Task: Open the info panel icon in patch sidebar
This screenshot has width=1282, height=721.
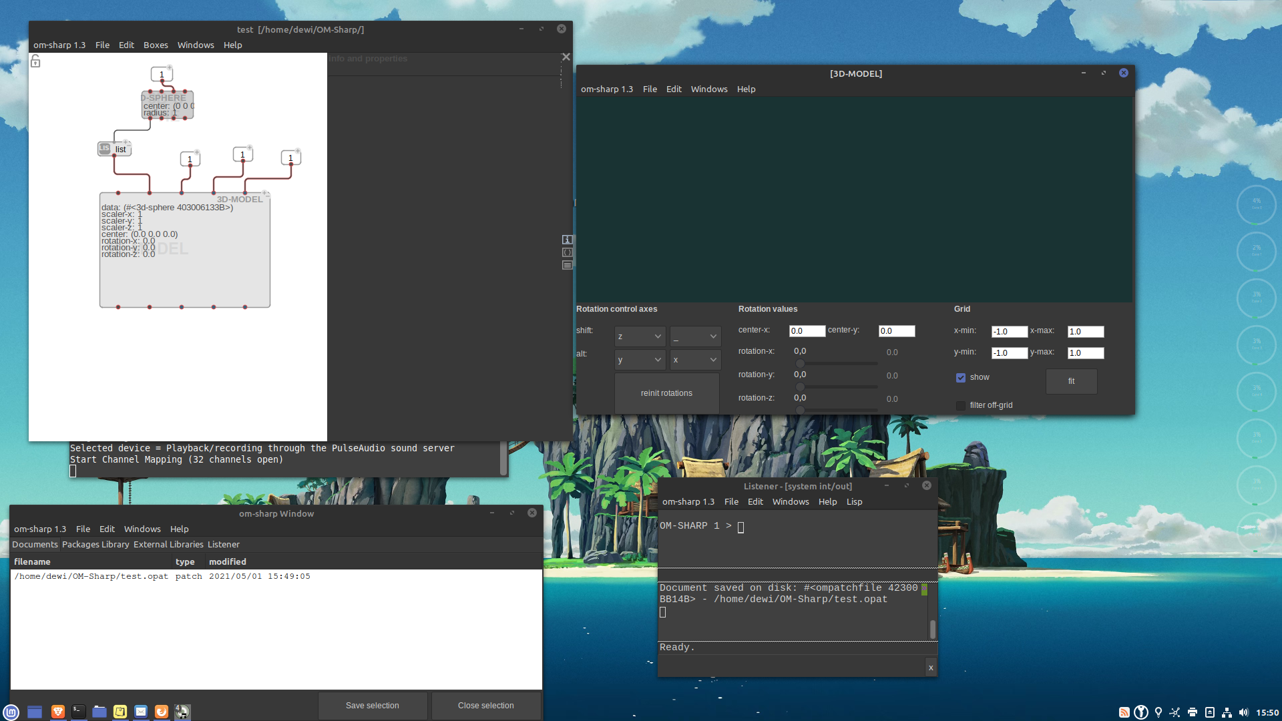Action: point(567,240)
